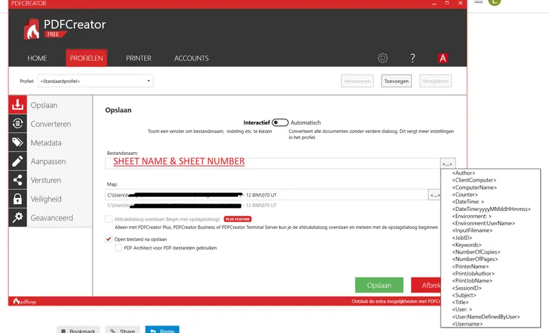Switch to the PRINTER tab

[x=139, y=58]
